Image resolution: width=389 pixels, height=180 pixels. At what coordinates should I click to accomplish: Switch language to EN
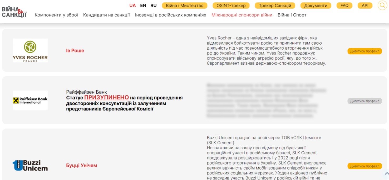click(143, 5)
